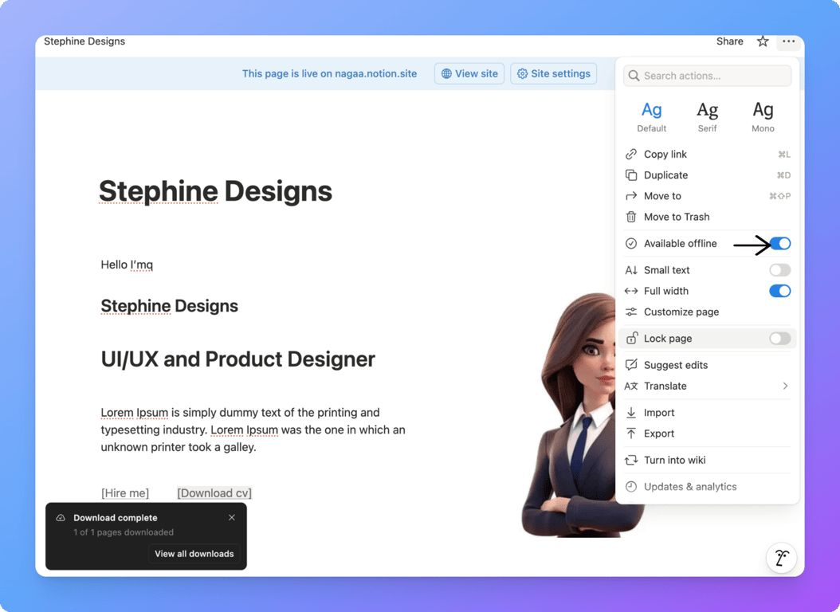Click inside the Search actions field
The image size is (840, 612).
(x=706, y=75)
